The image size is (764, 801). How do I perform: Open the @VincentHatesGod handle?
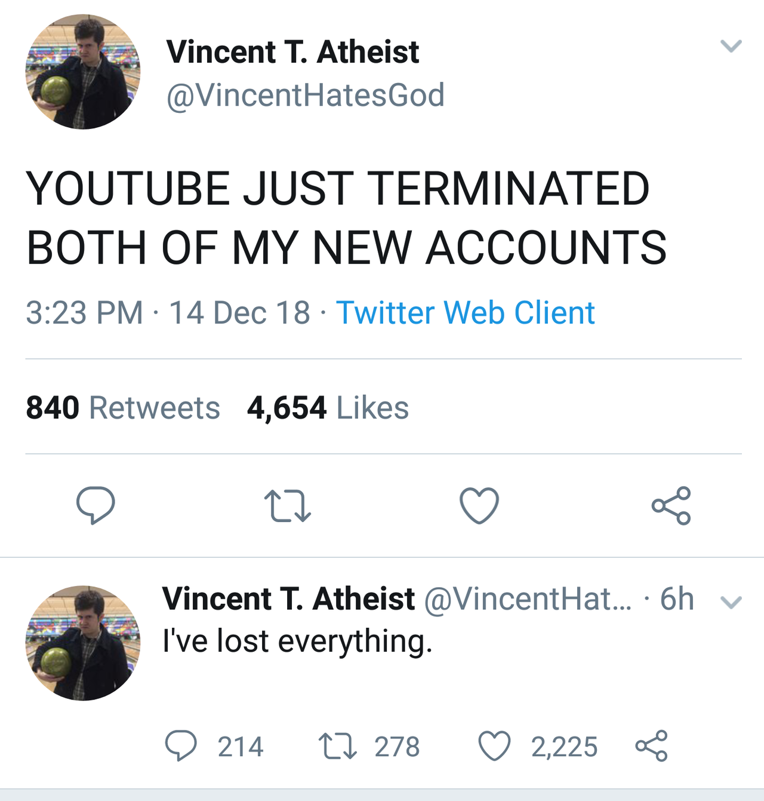click(x=306, y=95)
